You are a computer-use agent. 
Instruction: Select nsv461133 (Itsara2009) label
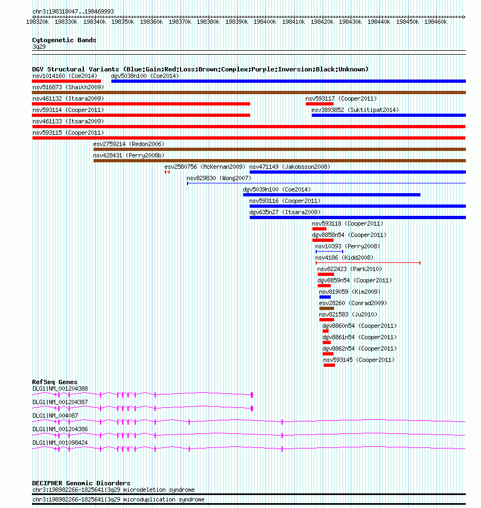click(x=68, y=121)
